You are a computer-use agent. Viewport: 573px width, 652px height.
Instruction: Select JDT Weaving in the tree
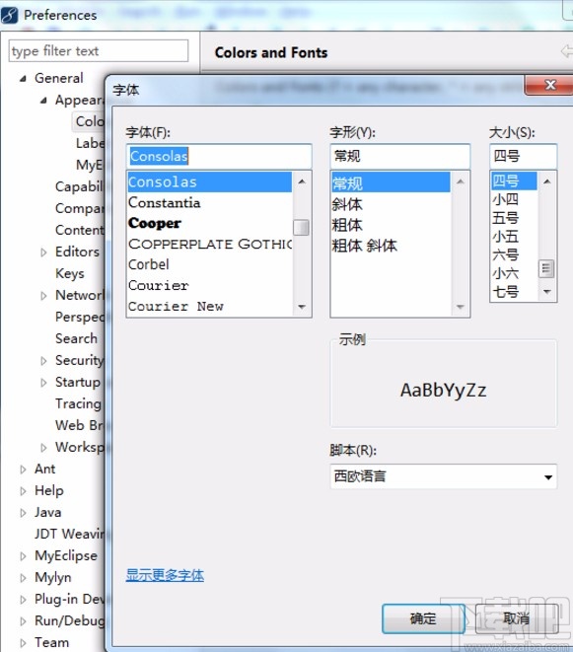click(x=69, y=534)
